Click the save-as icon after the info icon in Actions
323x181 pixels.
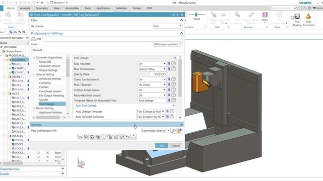click(110, 137)
